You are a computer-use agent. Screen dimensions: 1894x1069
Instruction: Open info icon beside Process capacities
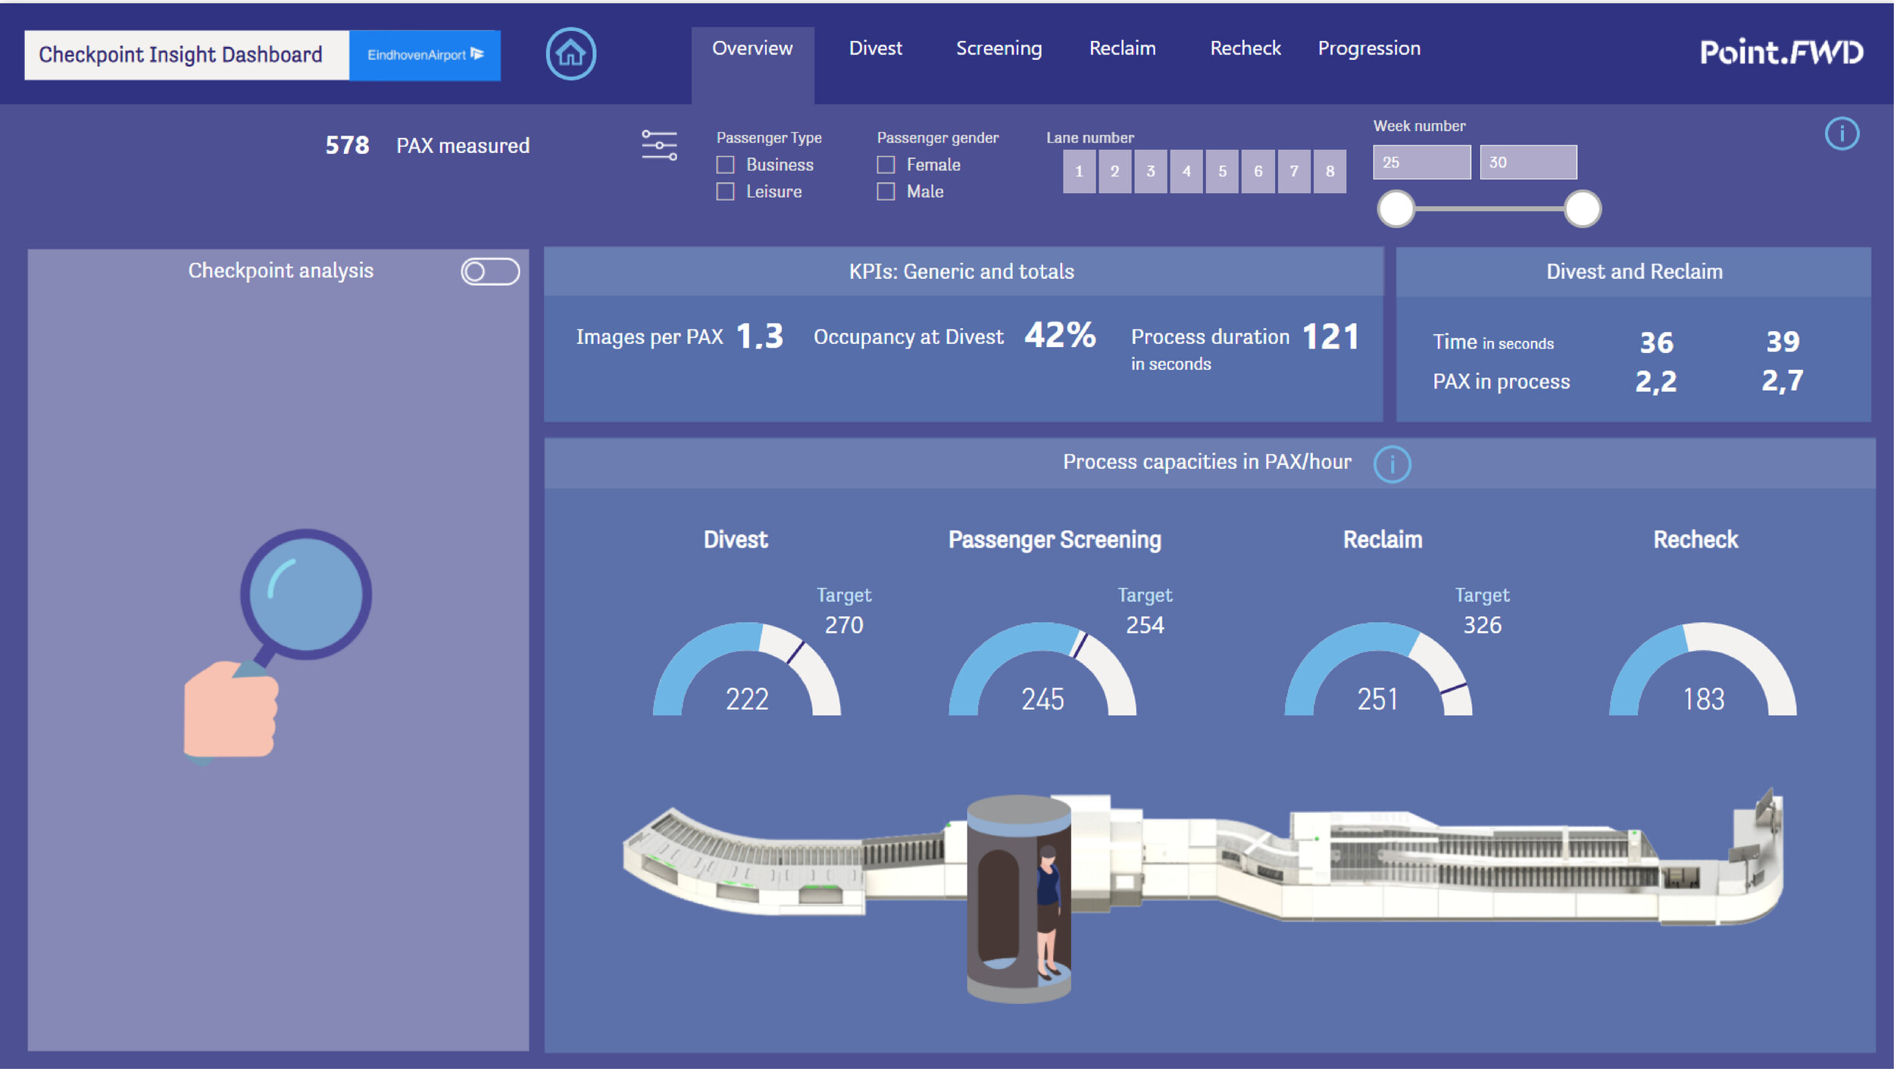1392,464
